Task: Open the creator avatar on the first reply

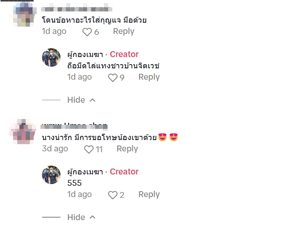Action: pyautogui.click(x=51, y=57)
